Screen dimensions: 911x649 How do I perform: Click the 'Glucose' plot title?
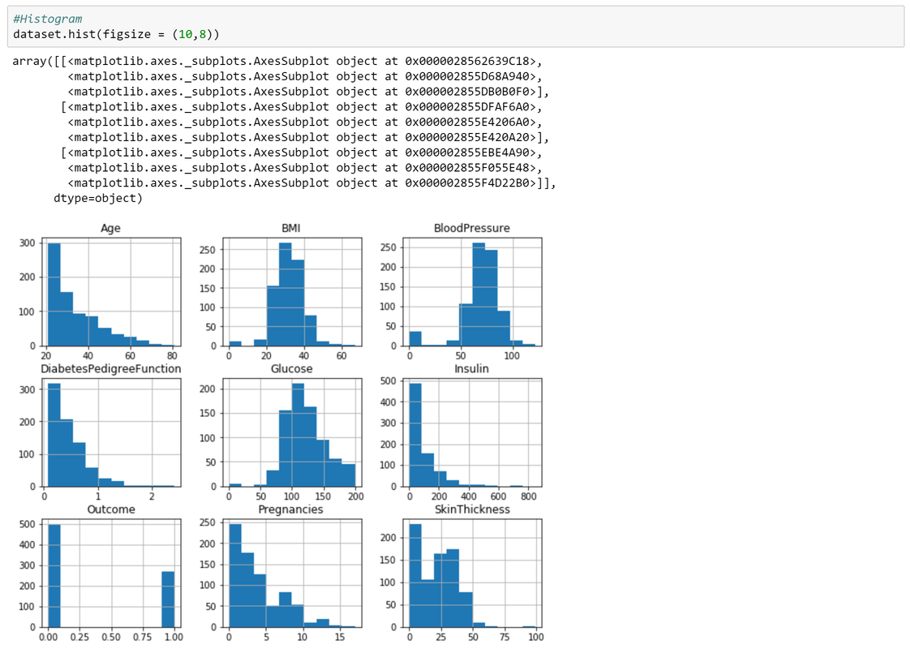point(292,369)
